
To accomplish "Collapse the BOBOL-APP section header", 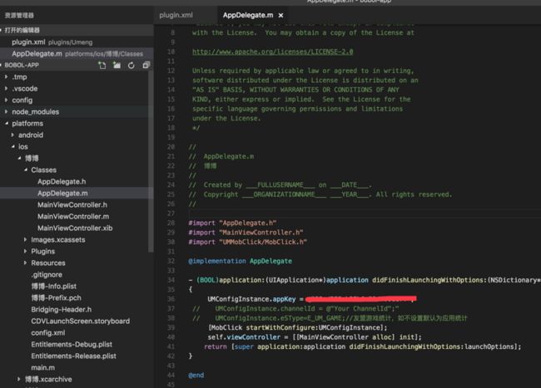I will [x=22, y=65].
